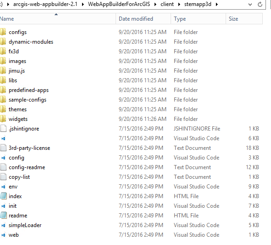Expand the arrow after client in path
Screen dimensions: 271x245
179,4
